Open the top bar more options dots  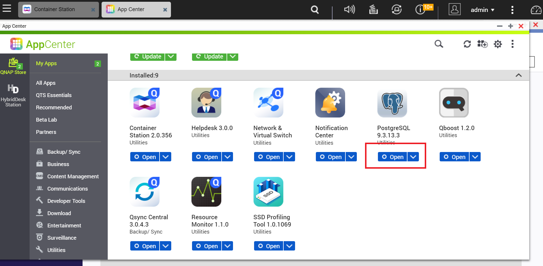512,10
